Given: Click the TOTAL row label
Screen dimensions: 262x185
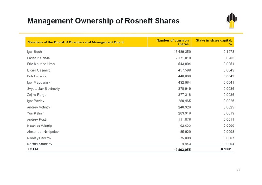Looking at the screenshot, I should [33, 149].
